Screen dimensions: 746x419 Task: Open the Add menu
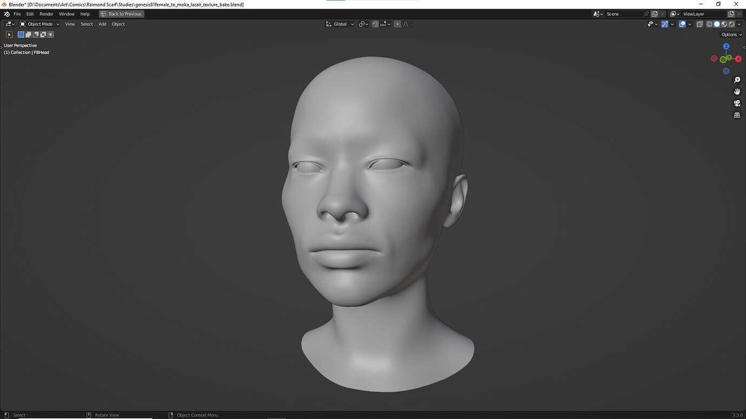(x=102, y=24)
